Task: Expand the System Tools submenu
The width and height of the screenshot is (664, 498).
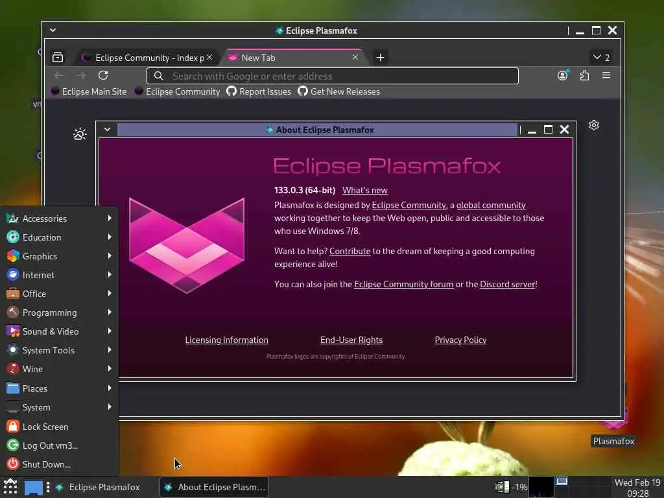Action: point(59,350)
